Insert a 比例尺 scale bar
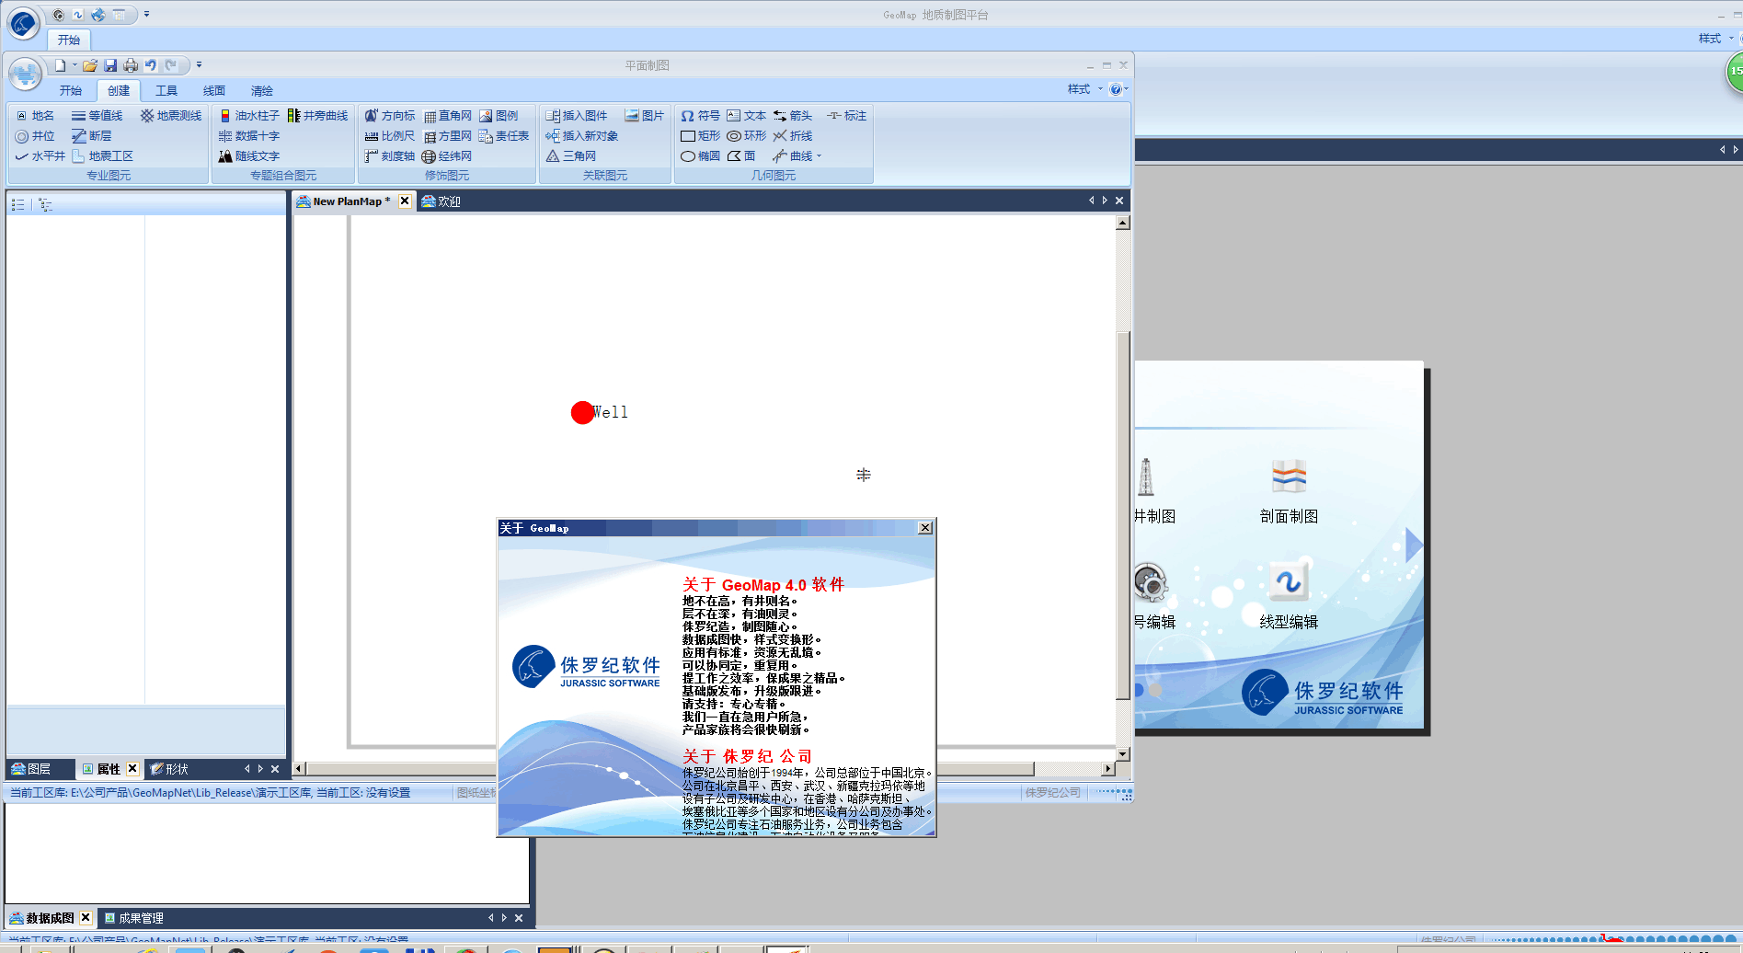 [390, 136]
